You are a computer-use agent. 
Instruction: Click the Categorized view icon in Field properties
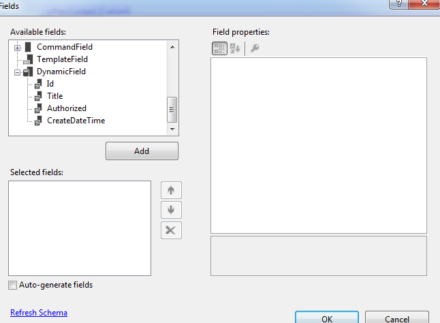tap(219, 48)
